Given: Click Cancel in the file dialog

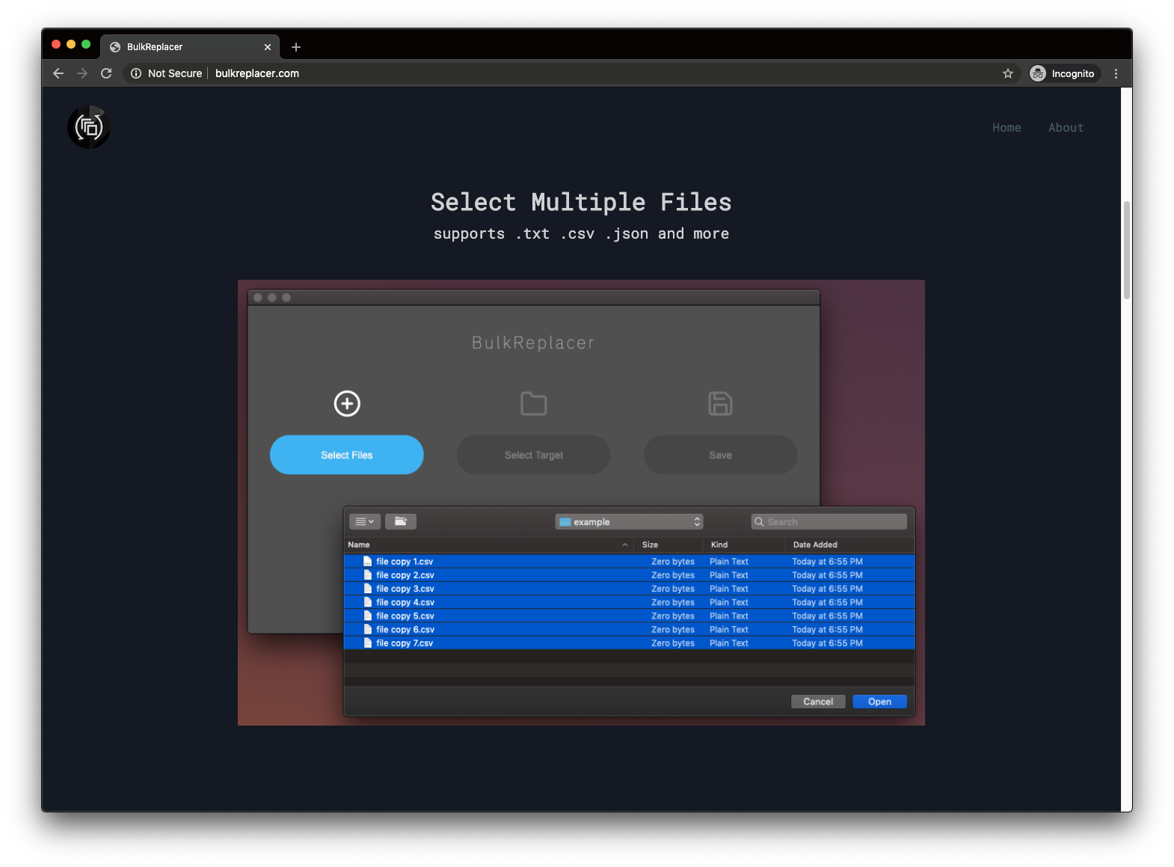Looking at the screenshot, I should 818,702.
